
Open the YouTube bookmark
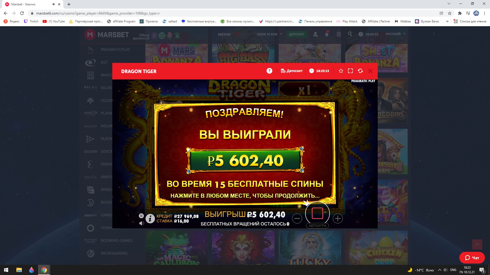[54, 21]
